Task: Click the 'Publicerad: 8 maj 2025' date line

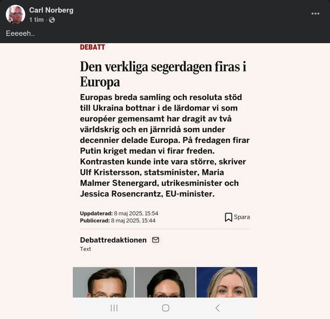Action: click(117, 221)
